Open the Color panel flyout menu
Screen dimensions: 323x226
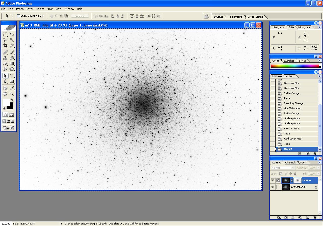(320, 61)
